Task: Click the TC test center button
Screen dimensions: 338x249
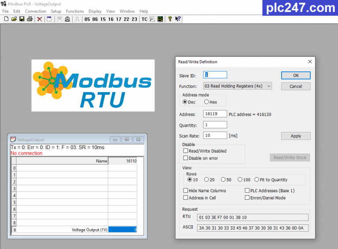Action: [x=144, y=19]
